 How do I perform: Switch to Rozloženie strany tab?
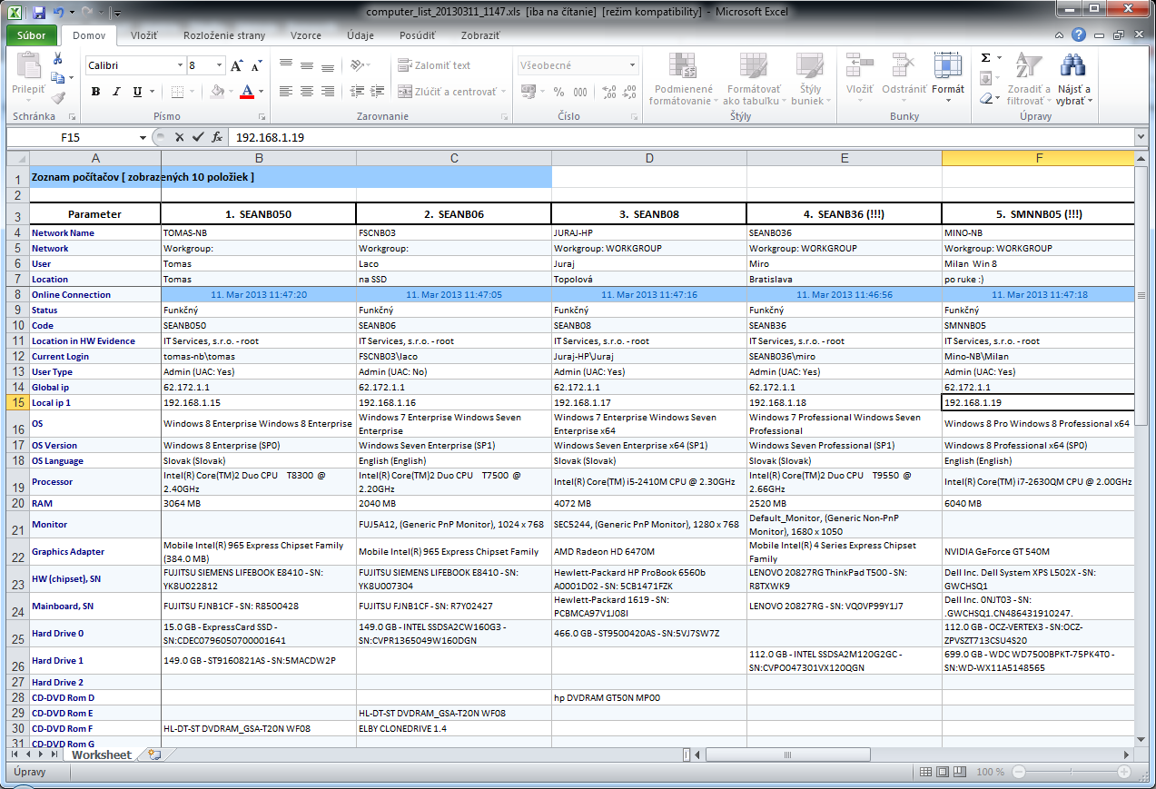(x=224, y=35)
